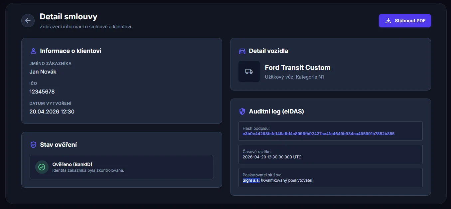The width and height of the screenshot is (451, 209).
Task: Click the shield icon beside Auditní log
Action: click(242, 111)
